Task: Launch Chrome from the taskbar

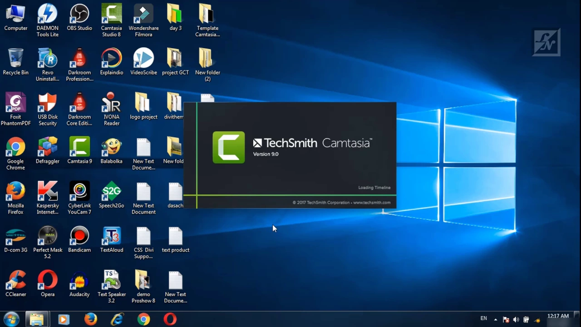Action: (x=144, y=319)
